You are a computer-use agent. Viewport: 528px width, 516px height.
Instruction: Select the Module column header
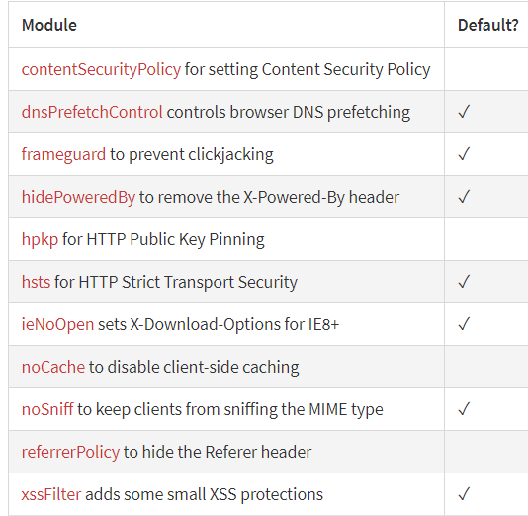coord(49,25)
